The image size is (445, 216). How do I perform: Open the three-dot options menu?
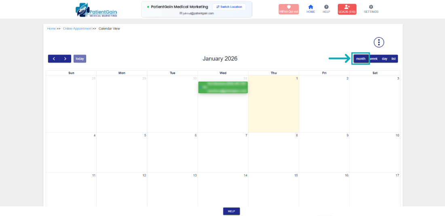379,42
